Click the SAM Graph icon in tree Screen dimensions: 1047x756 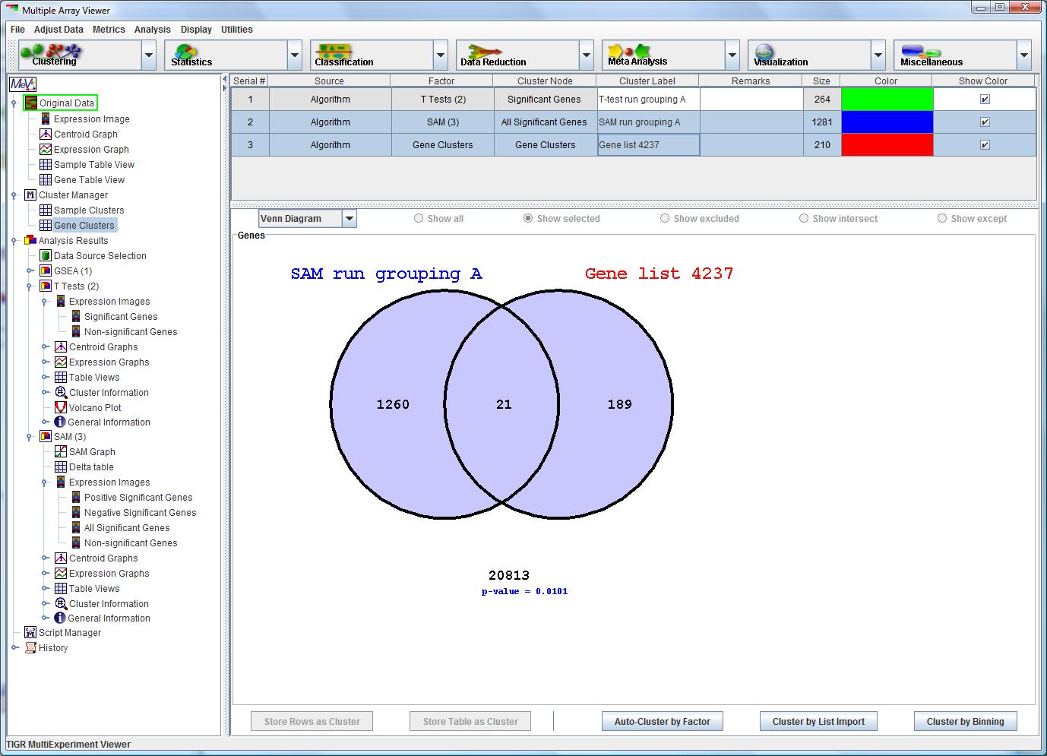click(61, 451)
